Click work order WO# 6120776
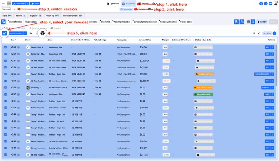 (x=78, y=54)
